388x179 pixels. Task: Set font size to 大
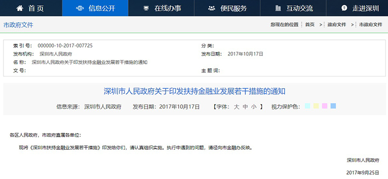tap(237, 107)
